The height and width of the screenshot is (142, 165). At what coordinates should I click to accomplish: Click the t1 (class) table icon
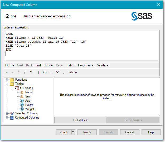pos(17,88)
